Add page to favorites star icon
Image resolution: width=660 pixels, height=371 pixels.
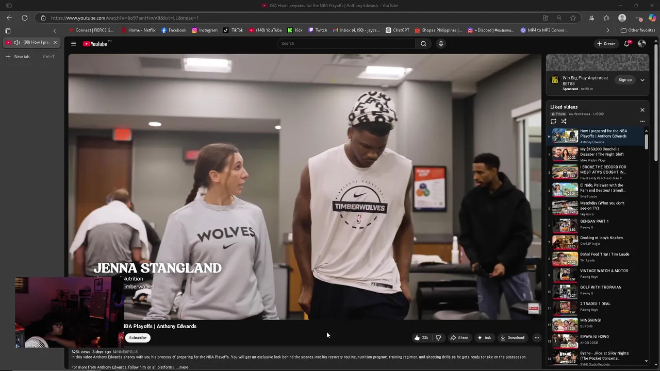click(573, 18)
